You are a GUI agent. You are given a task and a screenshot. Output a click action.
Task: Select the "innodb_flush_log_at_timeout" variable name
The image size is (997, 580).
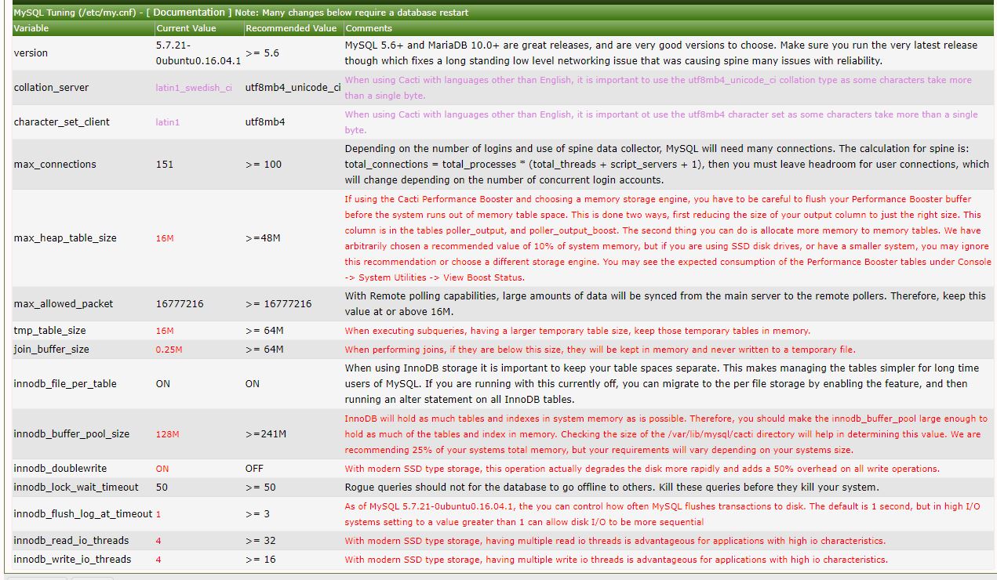point(83,514)
